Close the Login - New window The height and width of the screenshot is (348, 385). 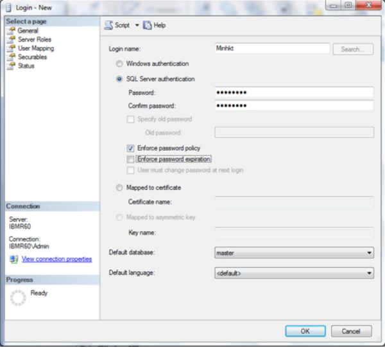[368, 5]
